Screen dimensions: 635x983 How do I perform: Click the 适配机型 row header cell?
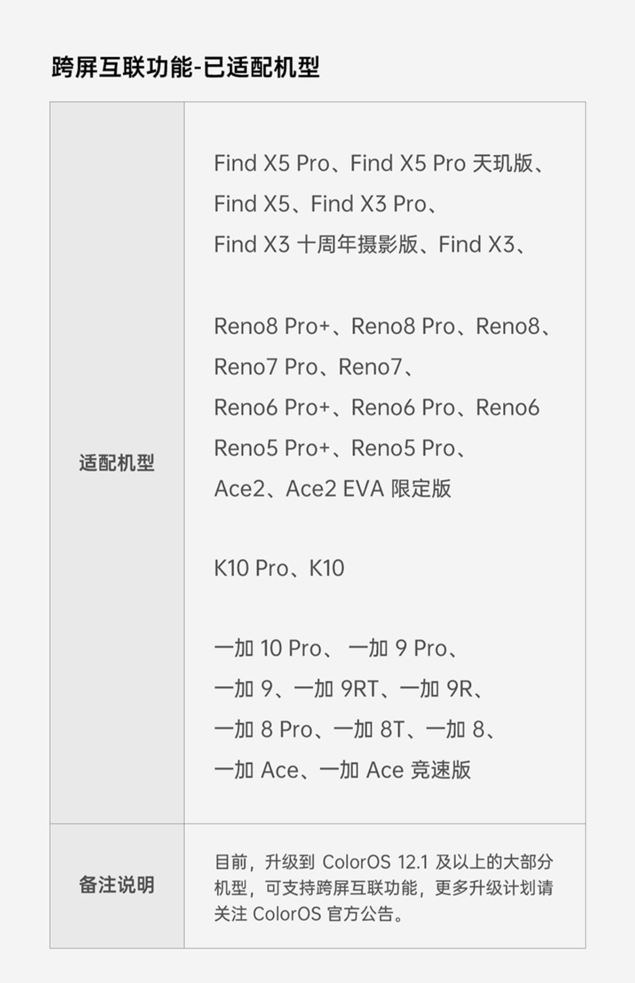[117, 463]
